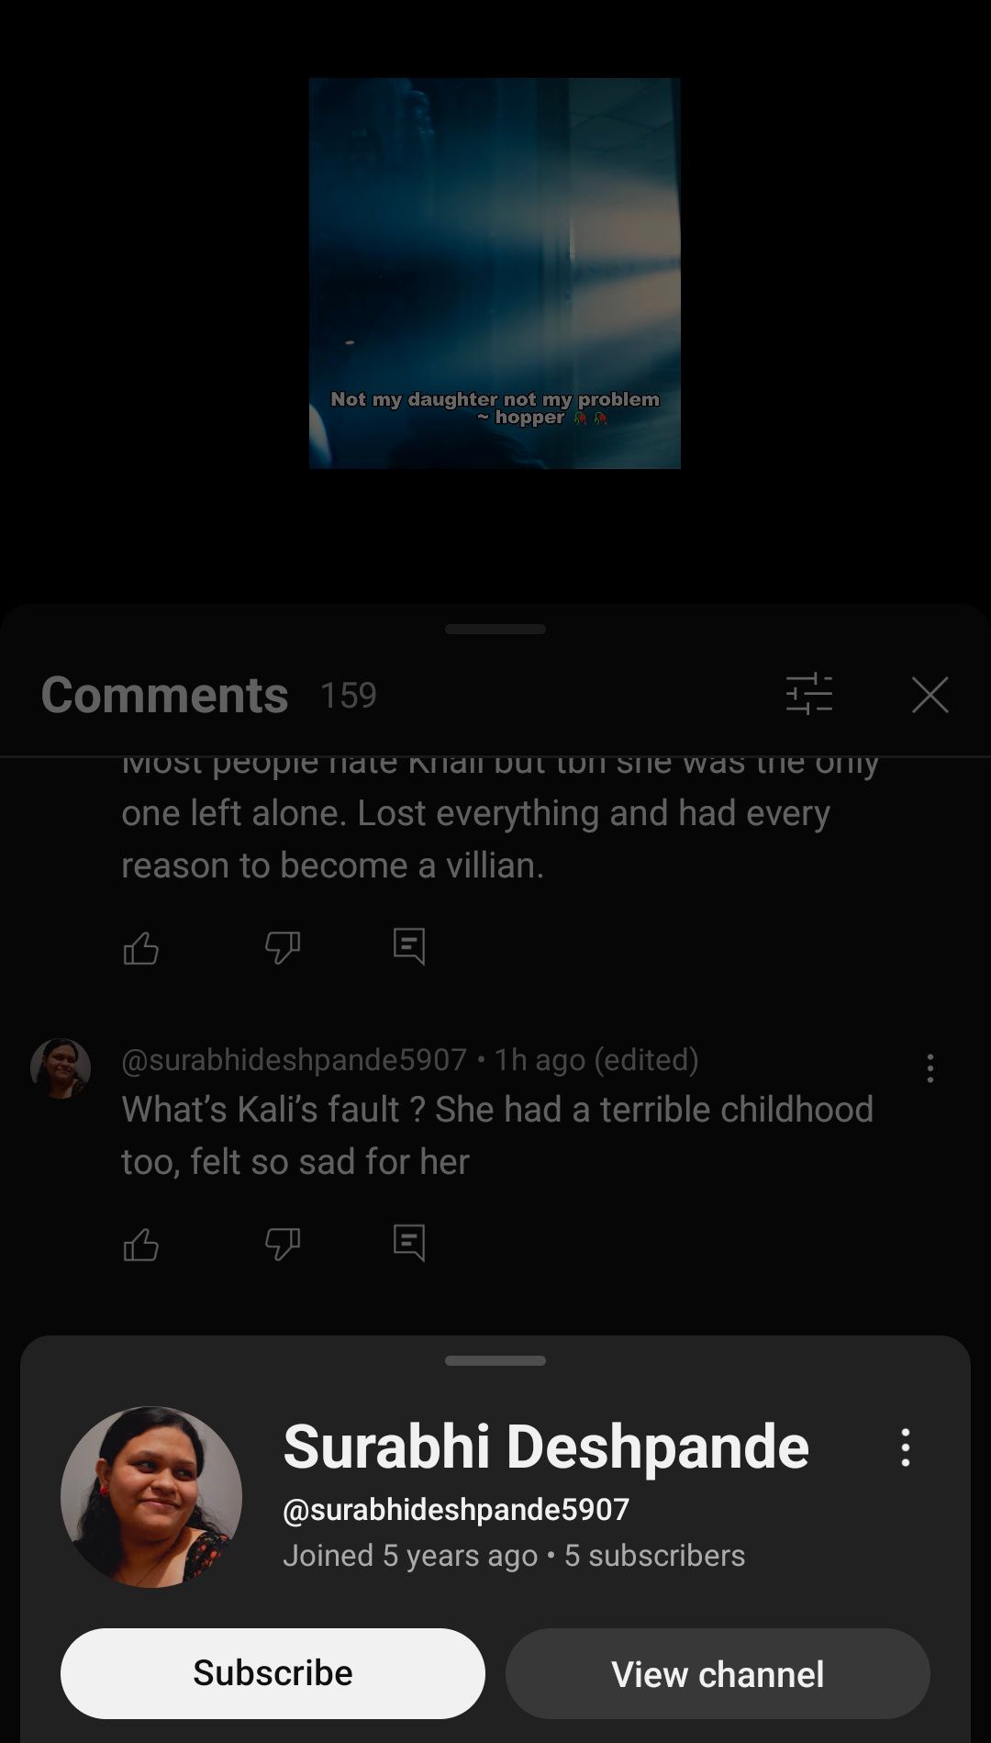Tap the channel card drag handle

[495, 1360]
